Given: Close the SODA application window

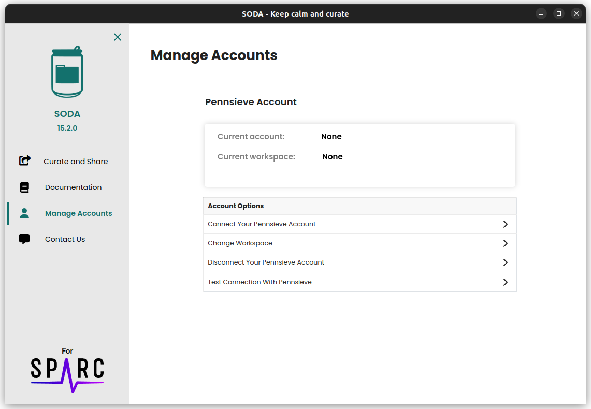Looking at the screenshot, I should point(576,14).
